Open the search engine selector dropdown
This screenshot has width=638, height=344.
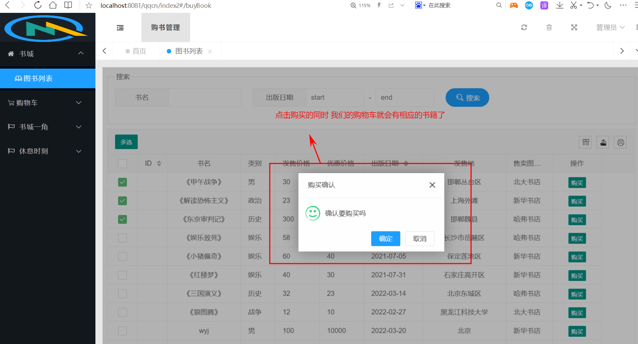coord(424,5)
